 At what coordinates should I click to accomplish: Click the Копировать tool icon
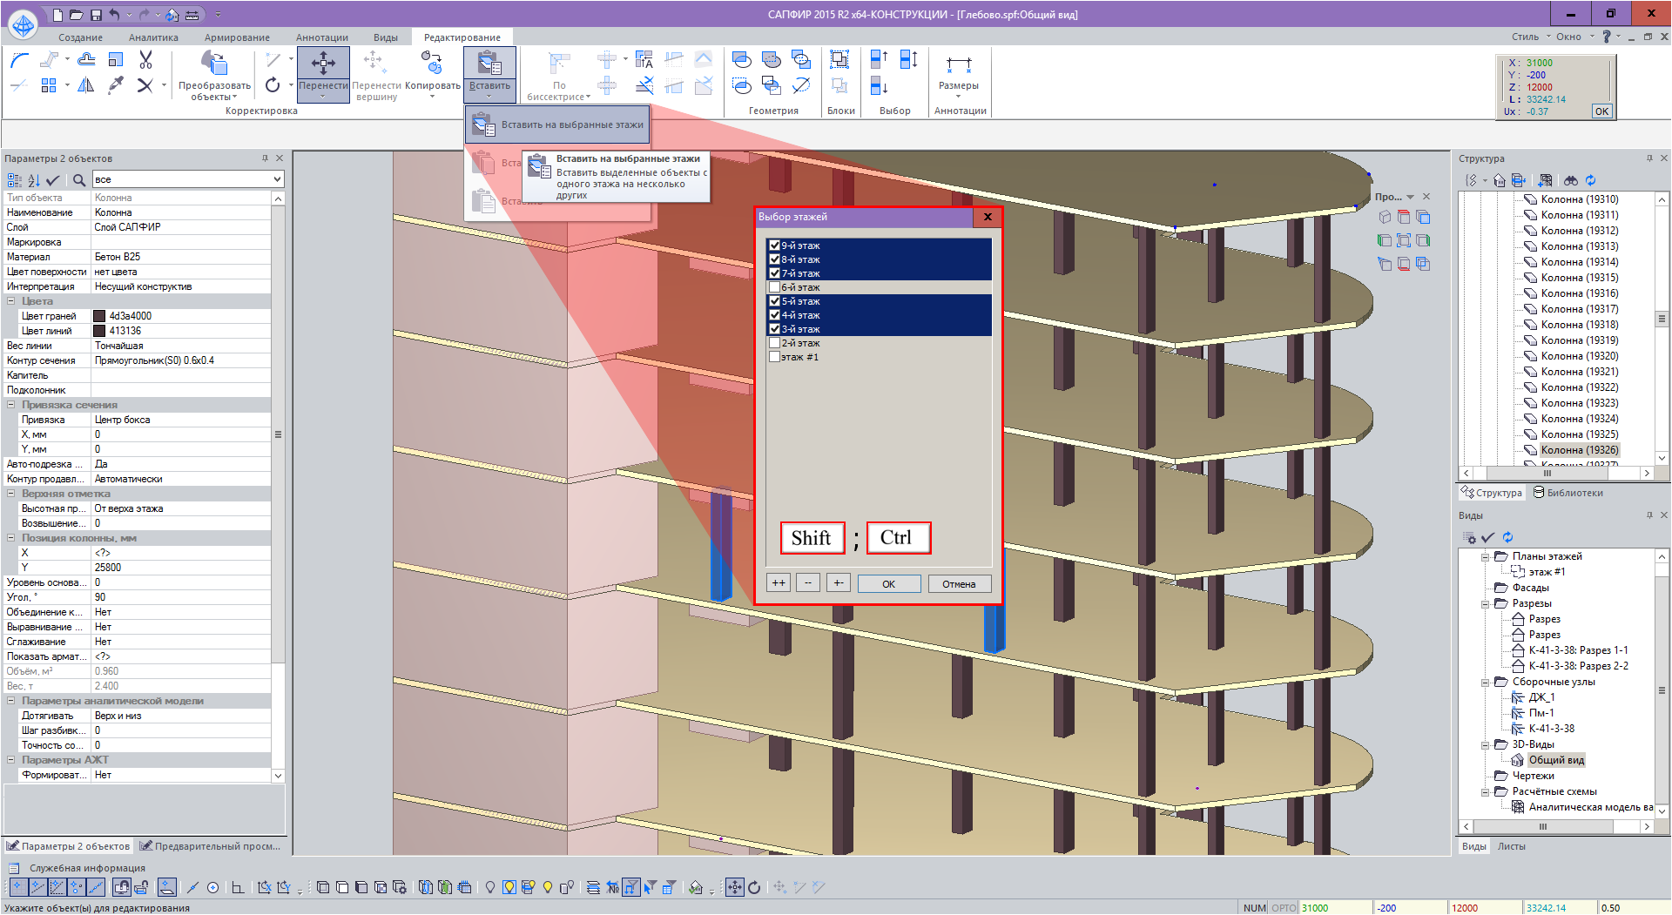coord(432,64)
